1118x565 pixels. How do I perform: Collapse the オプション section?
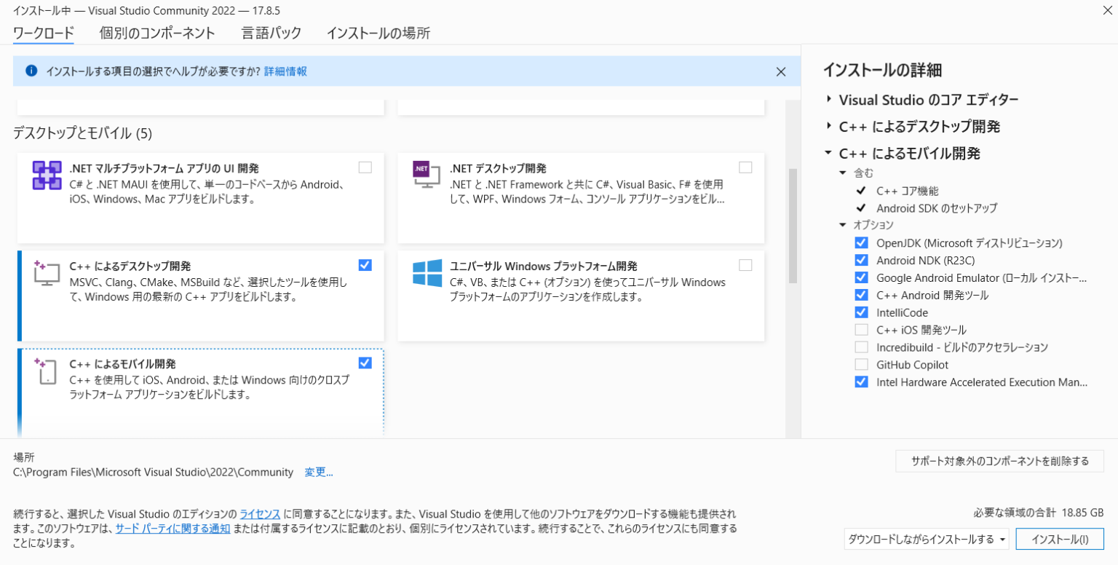(x=842, y=226)
